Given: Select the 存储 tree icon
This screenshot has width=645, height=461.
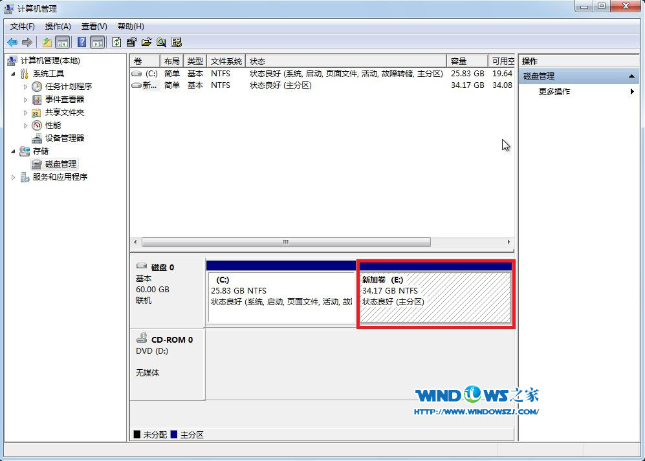Looking at the screenshot, I should click(25, 151).
